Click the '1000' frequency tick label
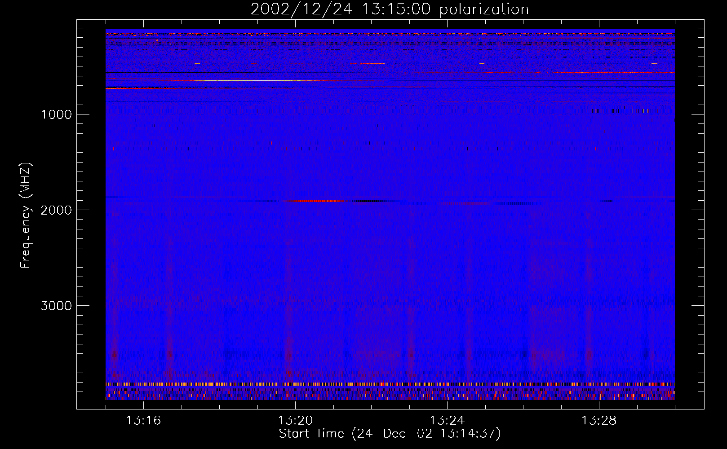Image resolution: width=727 pixels, height=449 pixels. (x=56, y=114)
